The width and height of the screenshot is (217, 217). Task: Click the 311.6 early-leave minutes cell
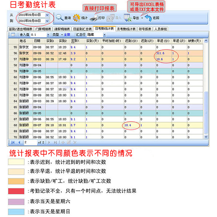164,53
